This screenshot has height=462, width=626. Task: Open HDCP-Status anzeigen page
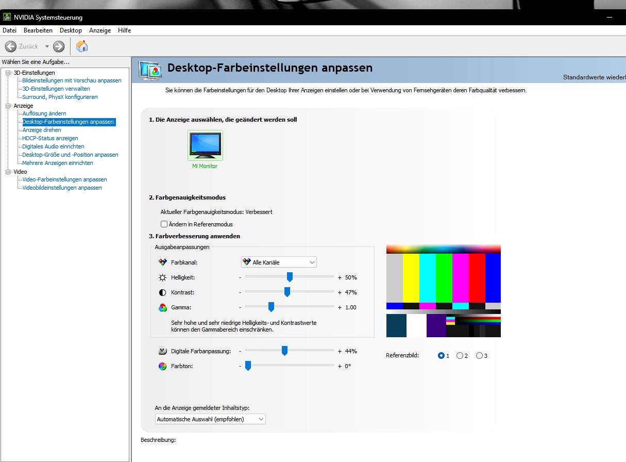tap(50, 138)
